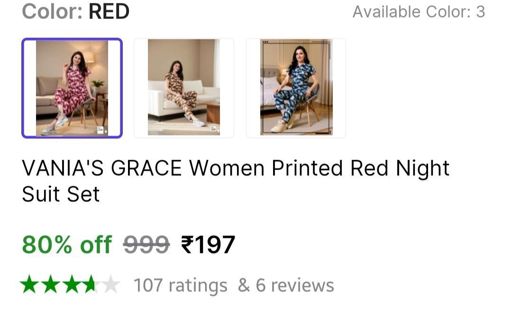The width and height of the screenshot is (512, 314).
Task: View the 6 reviews link
Action: pyautogui.click(x=295, y=286)
